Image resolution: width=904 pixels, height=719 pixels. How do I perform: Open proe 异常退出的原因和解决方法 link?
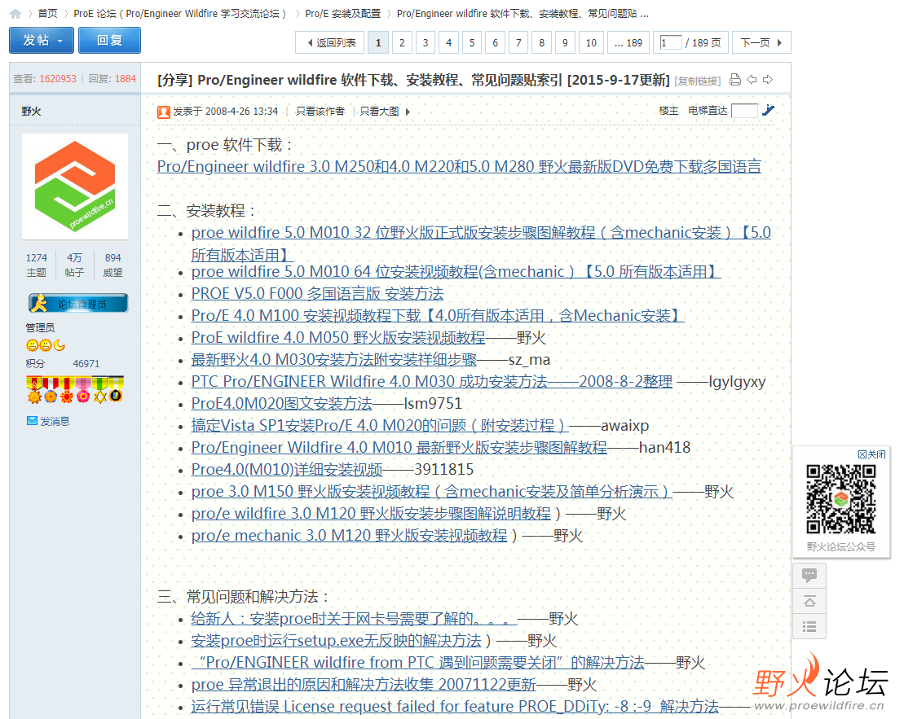(364, 683)
